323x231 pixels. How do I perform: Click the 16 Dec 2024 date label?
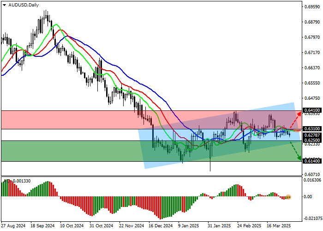(x=160, y=226)
